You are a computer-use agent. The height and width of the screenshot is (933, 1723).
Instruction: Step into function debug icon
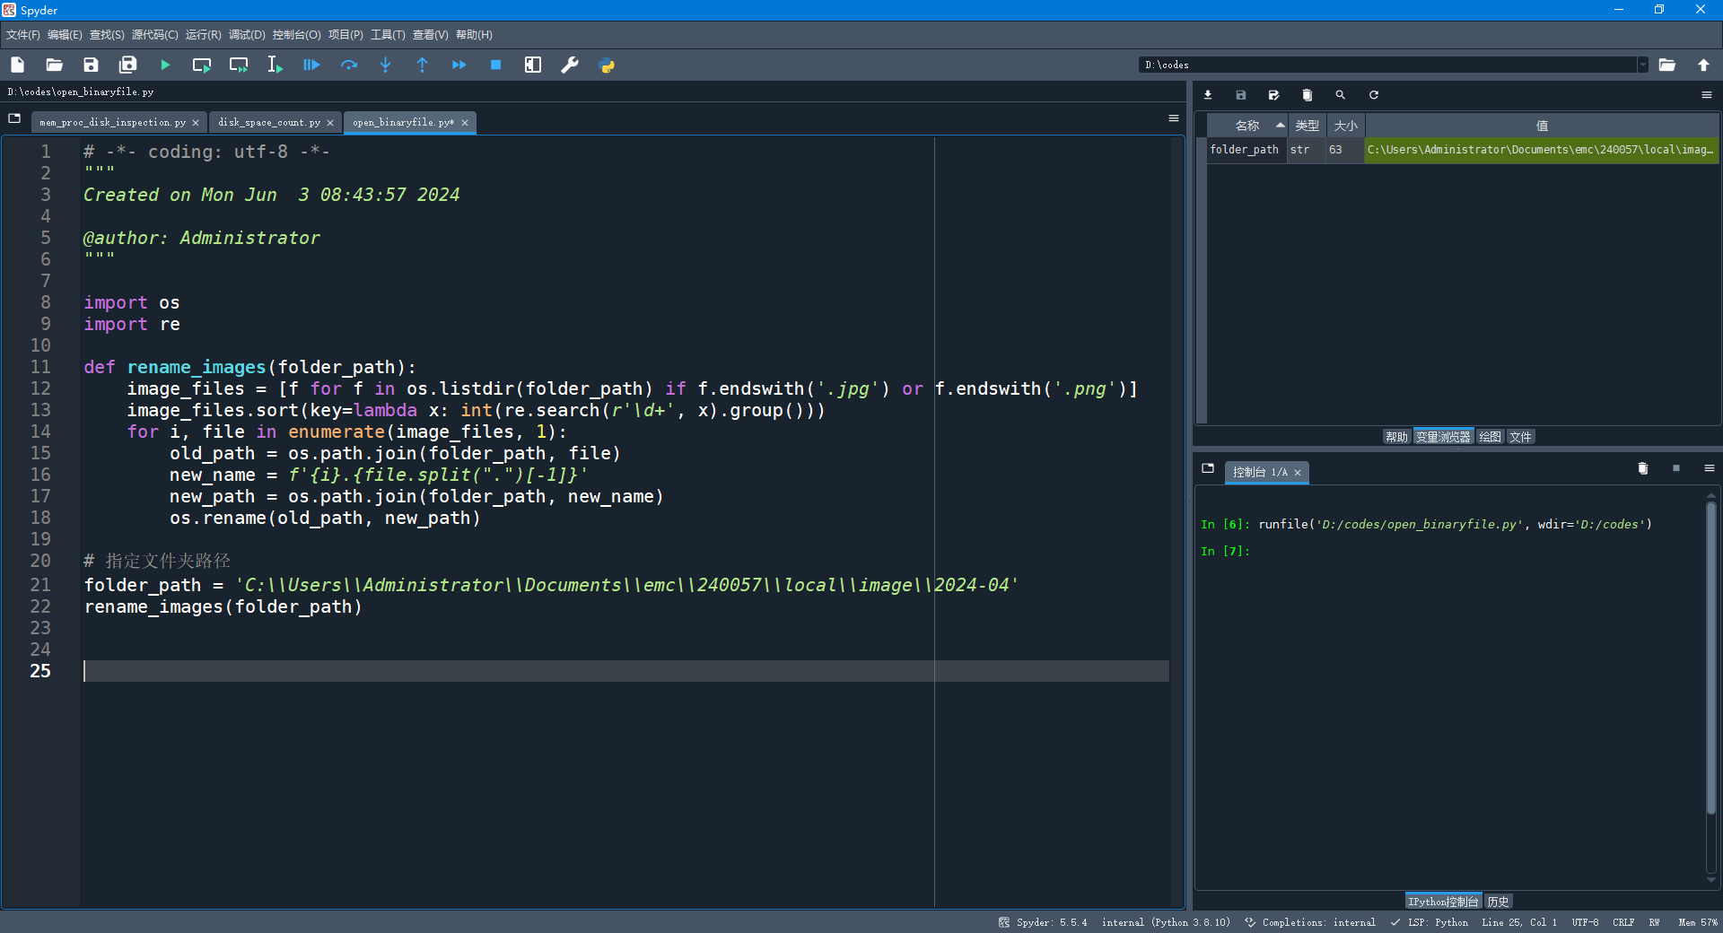click(386, 65)
